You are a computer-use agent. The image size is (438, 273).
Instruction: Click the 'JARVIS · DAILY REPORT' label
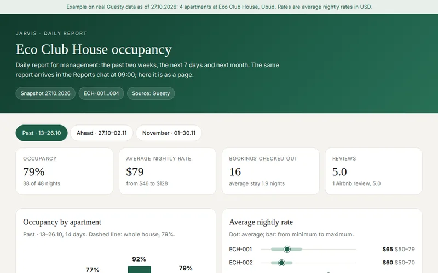51,33
